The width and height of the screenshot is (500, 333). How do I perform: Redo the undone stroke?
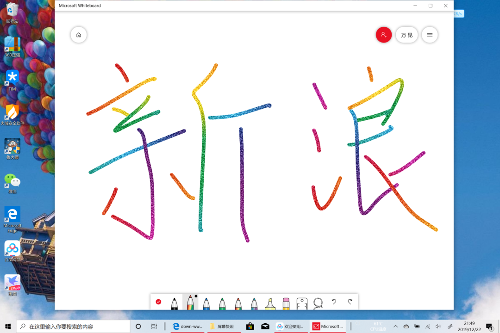click(x=350, y=302)
